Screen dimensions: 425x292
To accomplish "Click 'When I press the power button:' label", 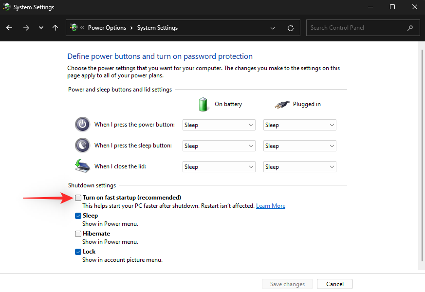I will point(134,125).
